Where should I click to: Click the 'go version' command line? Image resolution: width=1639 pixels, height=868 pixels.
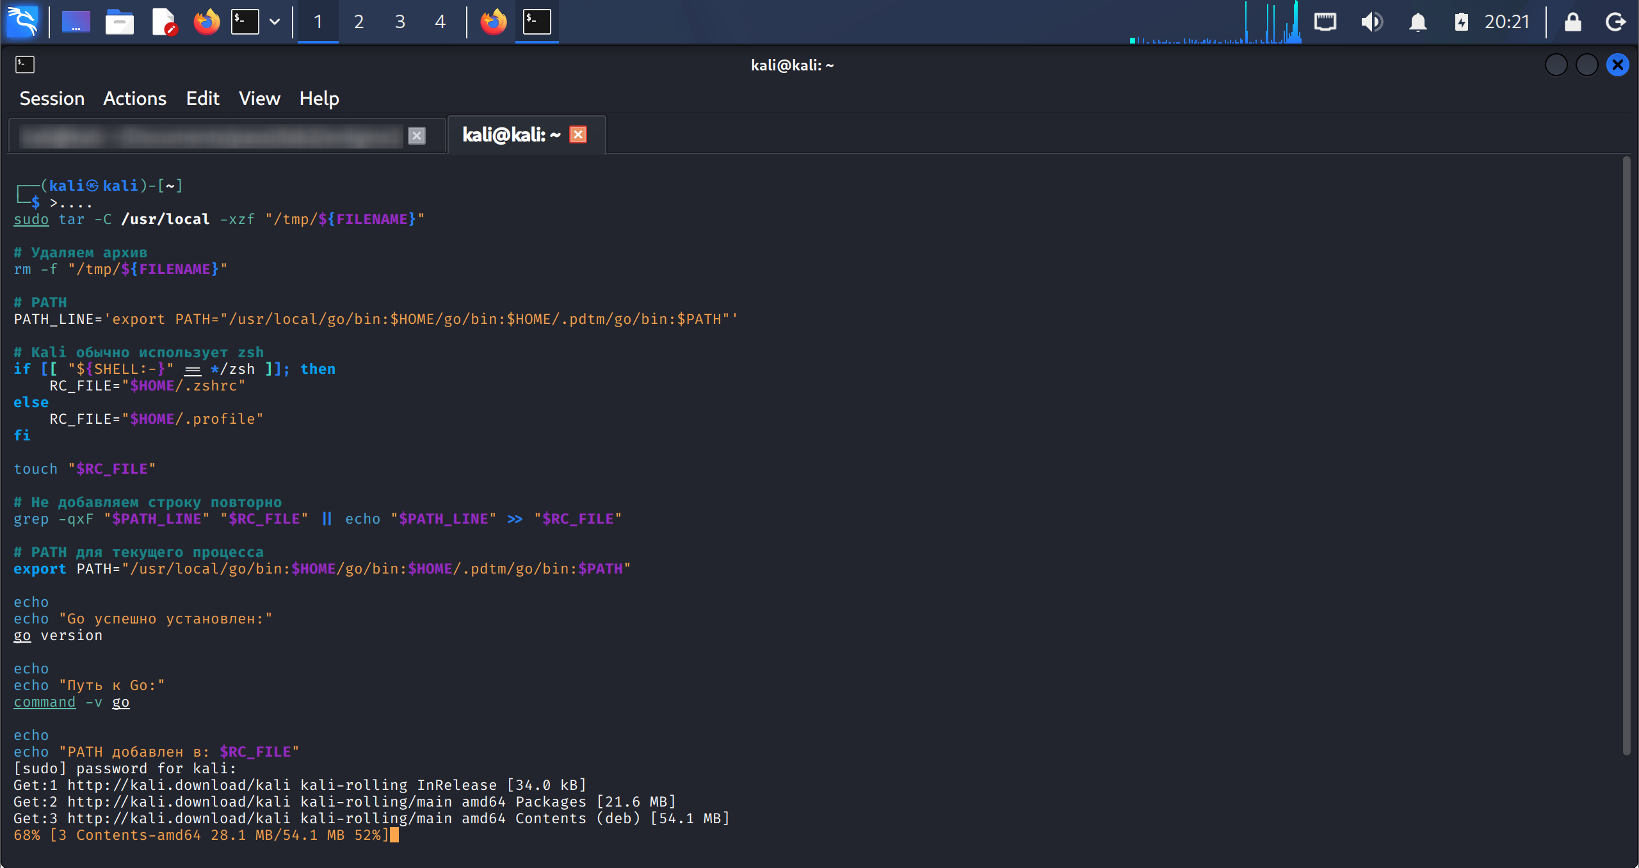click(x=58, y=635)
